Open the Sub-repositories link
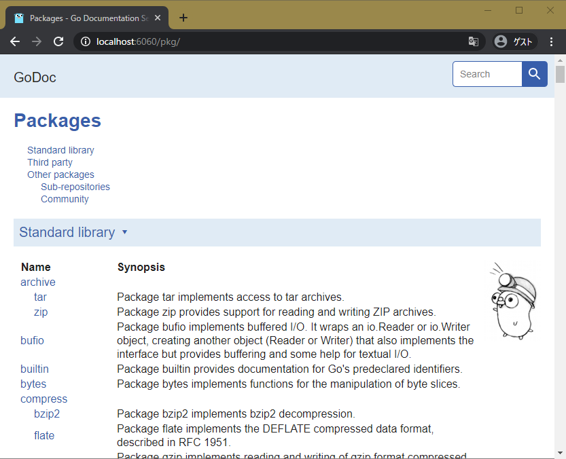This screenshot has height=459, width=566. tap(75, 187)
